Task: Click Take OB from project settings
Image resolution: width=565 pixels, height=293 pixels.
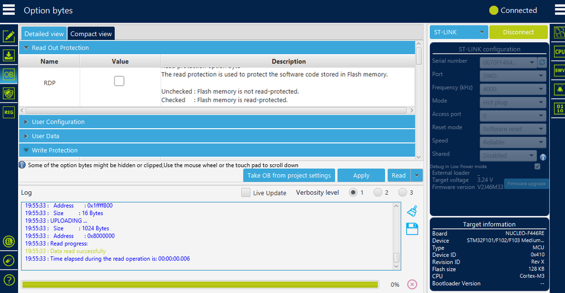Action: 289,176
